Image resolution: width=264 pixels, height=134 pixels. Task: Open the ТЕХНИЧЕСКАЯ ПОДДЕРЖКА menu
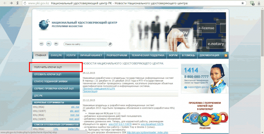148,55
